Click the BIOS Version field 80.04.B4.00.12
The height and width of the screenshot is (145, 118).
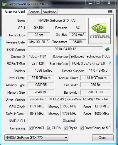[65, 49]
